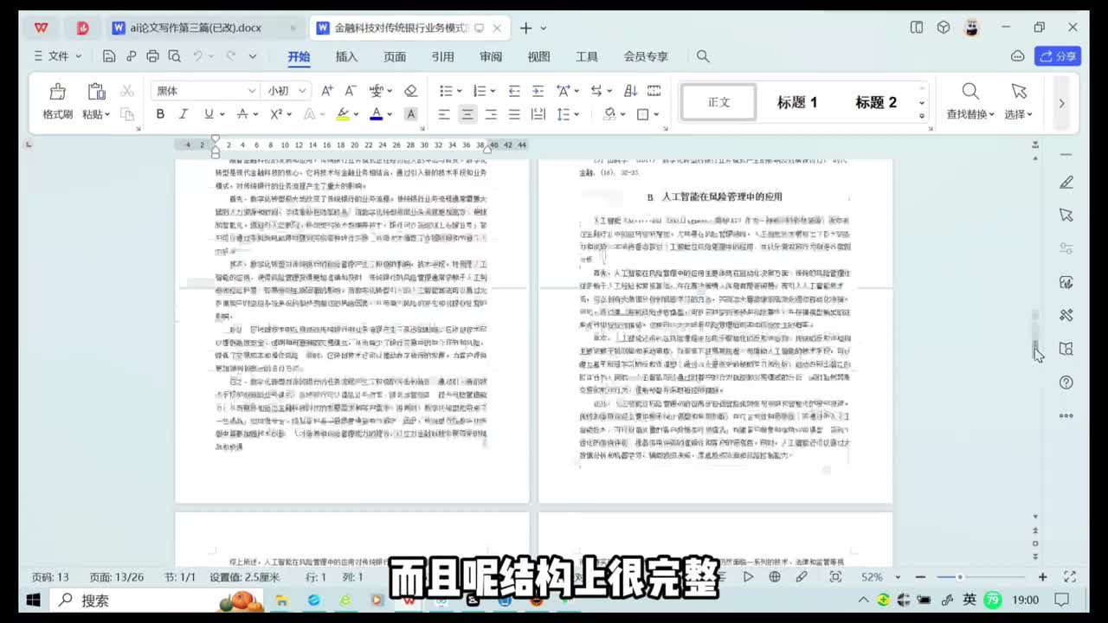Viewport: 1108px width, 623px height.
Task: Toggle italic formatting
Action: pyautogui.click(x=184, y=114)
